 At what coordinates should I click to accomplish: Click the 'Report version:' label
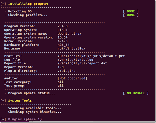click(x=19, y=67)
